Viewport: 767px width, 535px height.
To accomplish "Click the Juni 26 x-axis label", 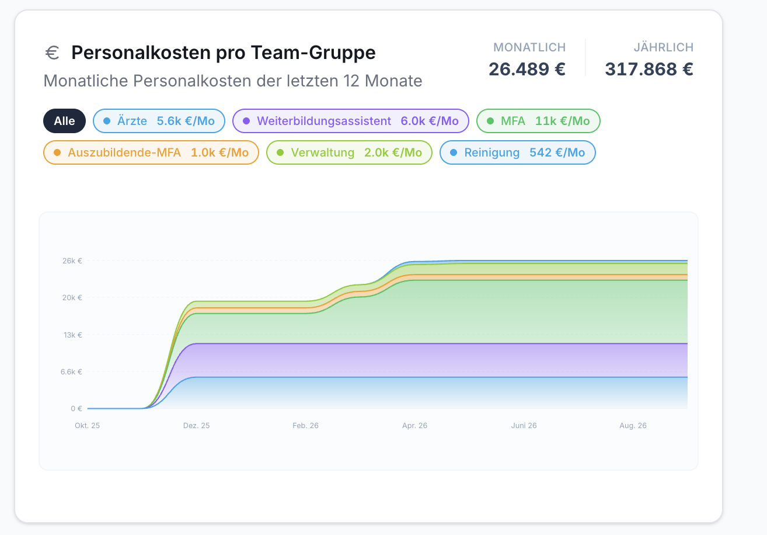I will [524, 426].
